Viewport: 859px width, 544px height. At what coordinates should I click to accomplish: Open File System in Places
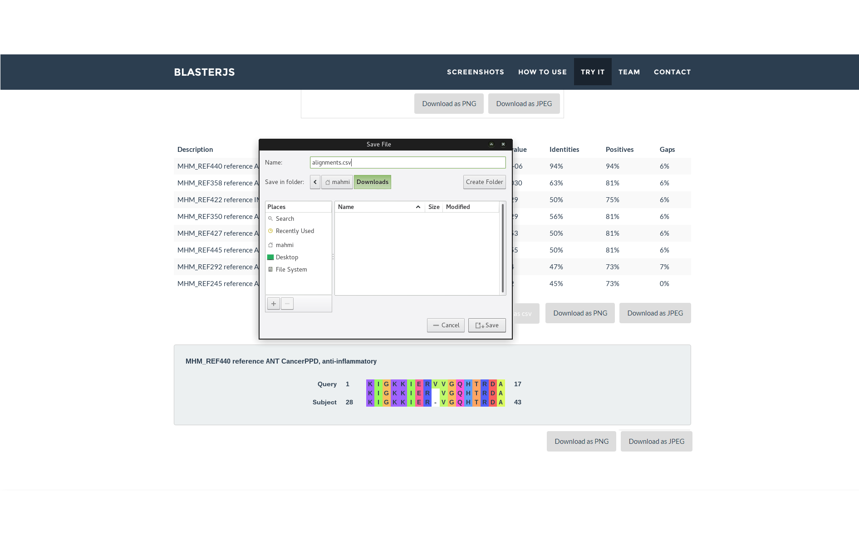coord(291,270)
